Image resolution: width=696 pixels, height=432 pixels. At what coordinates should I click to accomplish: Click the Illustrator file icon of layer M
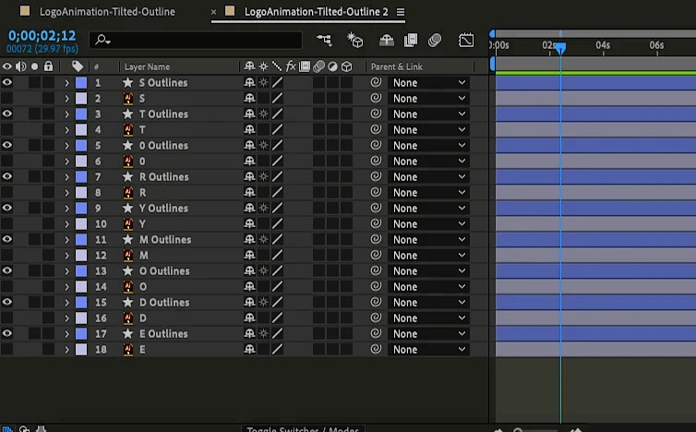click(x=127, y=255)
